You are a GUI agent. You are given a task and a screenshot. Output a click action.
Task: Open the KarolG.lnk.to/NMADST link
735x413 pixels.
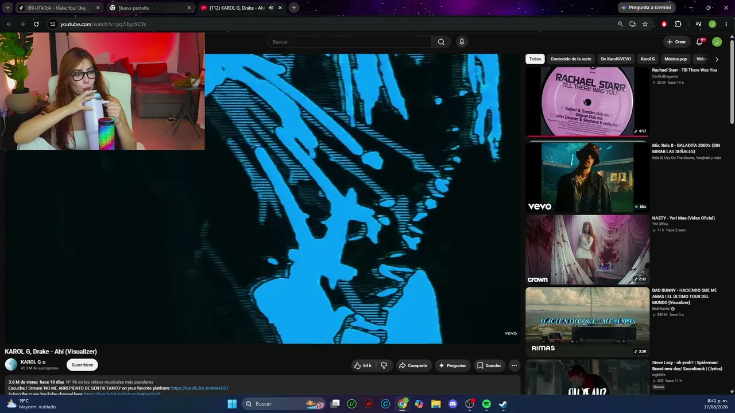[x=200, y=388]
